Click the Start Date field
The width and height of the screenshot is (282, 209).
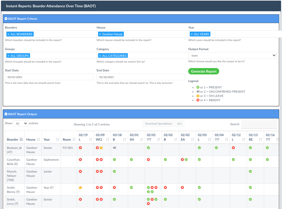point(49,77)
